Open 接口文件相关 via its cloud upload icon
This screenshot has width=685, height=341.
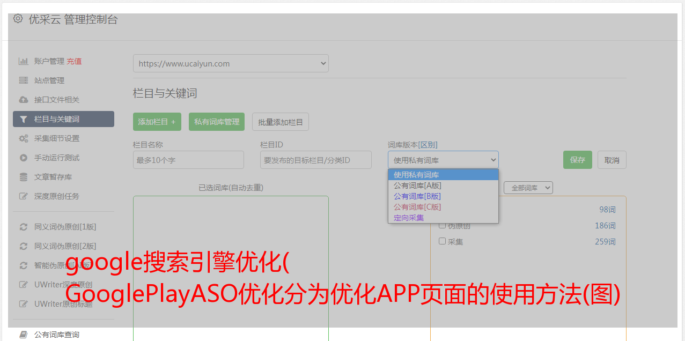pyautogui.click(x=24, y=100)
